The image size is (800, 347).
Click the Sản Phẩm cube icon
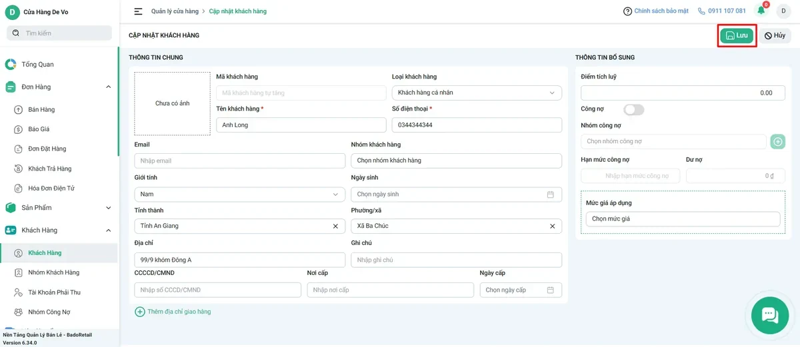click(x=11, y=208)
